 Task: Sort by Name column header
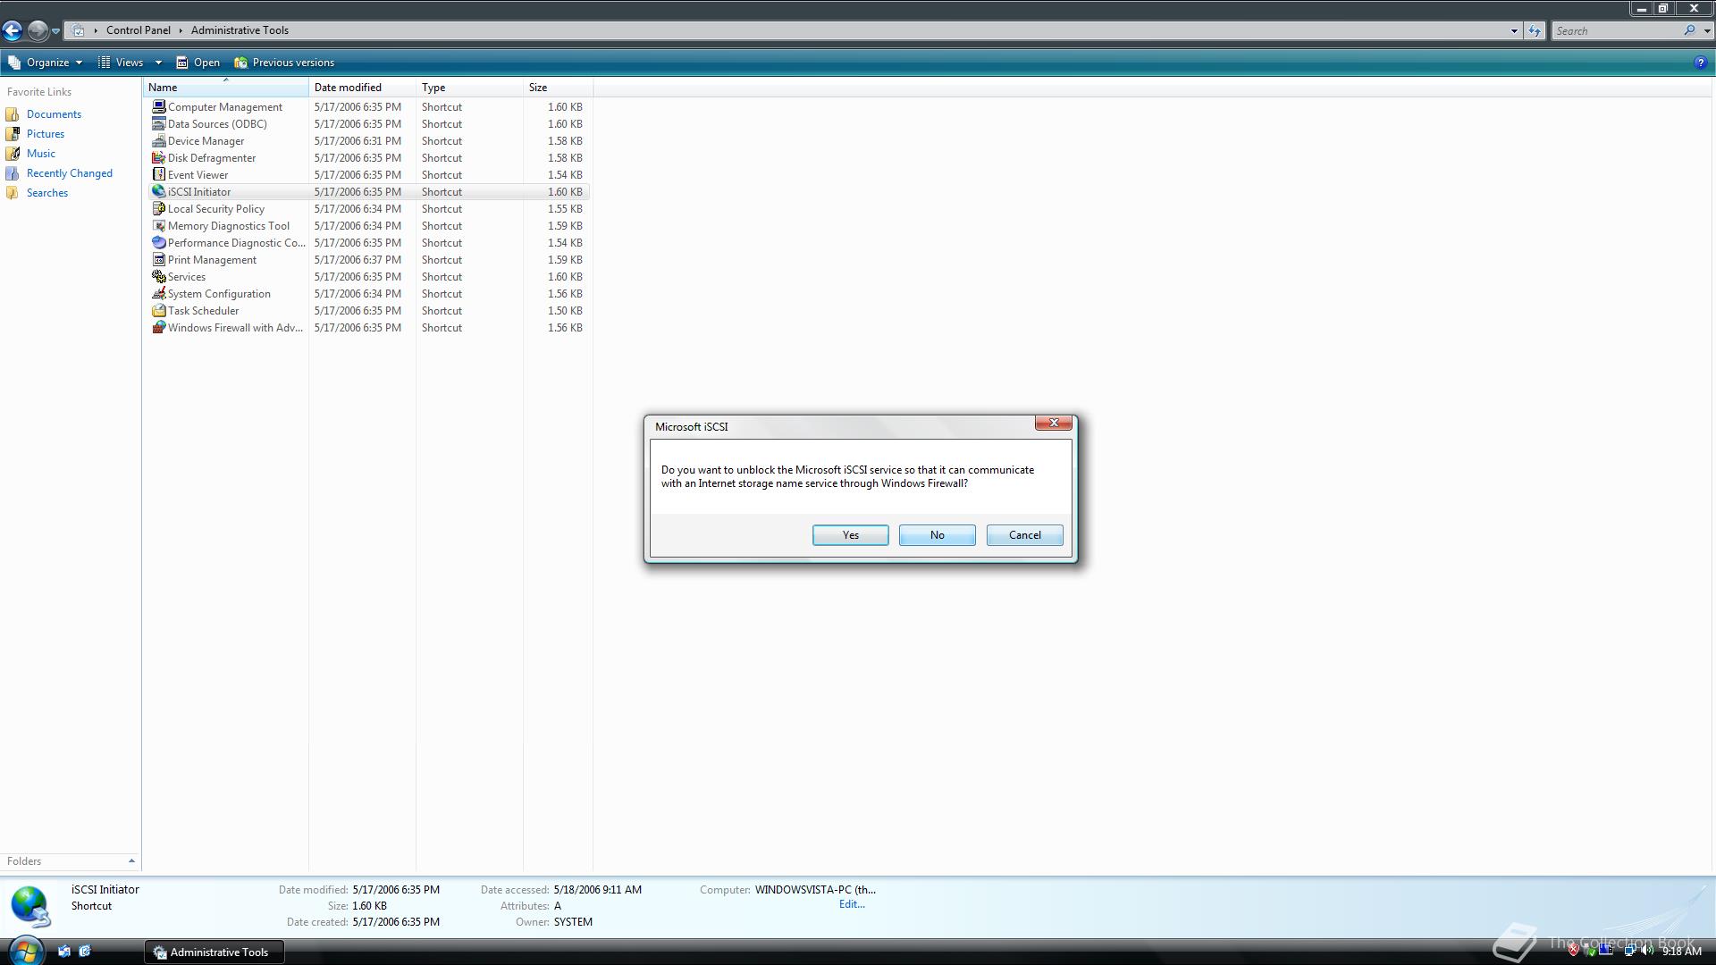coord(226,88)
